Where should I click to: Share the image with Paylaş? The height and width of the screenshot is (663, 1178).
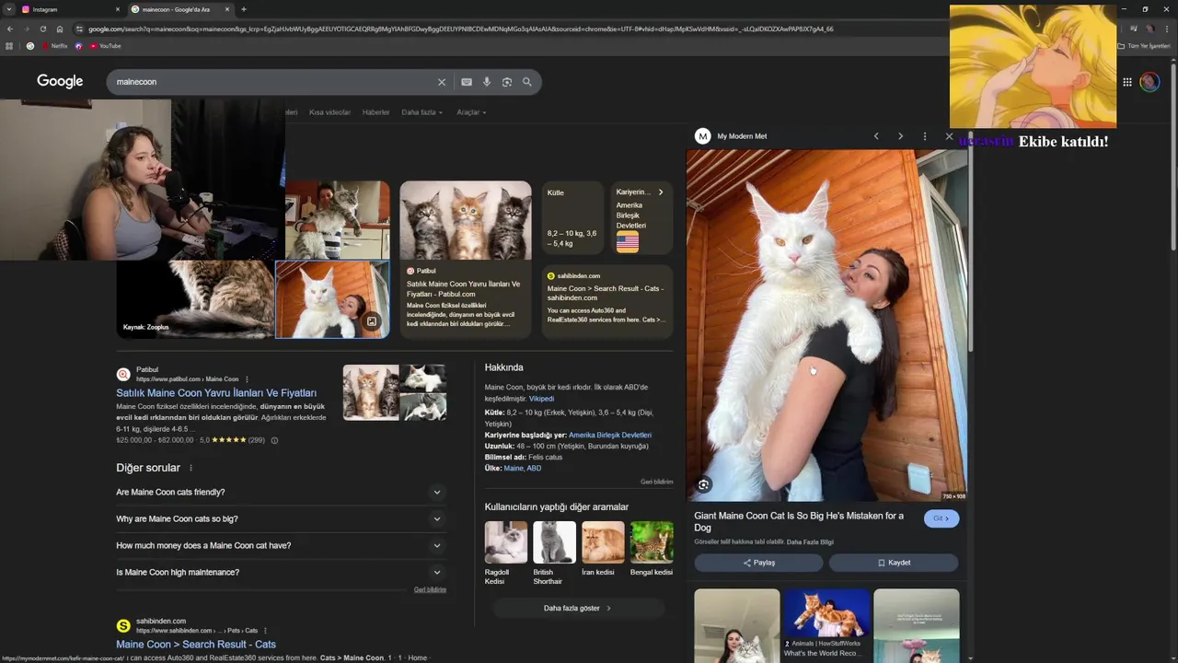point(759,563)
